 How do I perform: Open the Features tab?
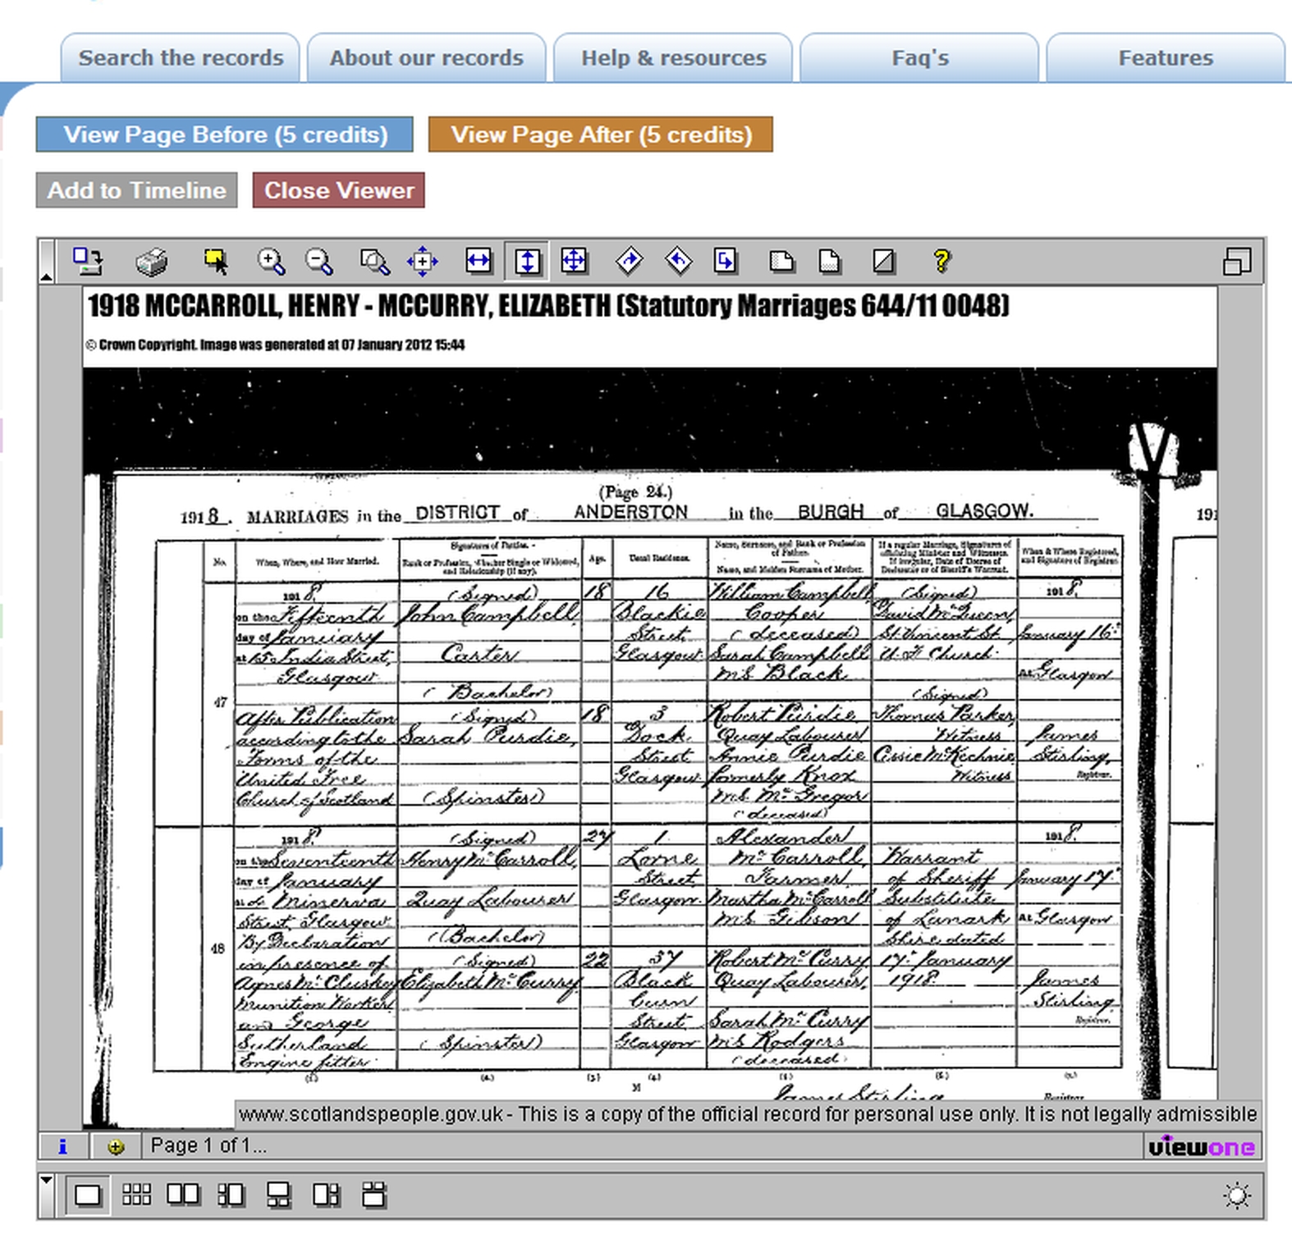1166,57
